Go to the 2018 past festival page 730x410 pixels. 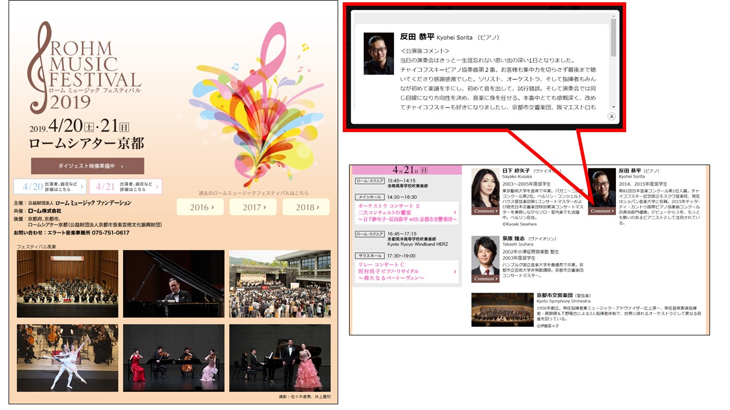tap(306, 207)
